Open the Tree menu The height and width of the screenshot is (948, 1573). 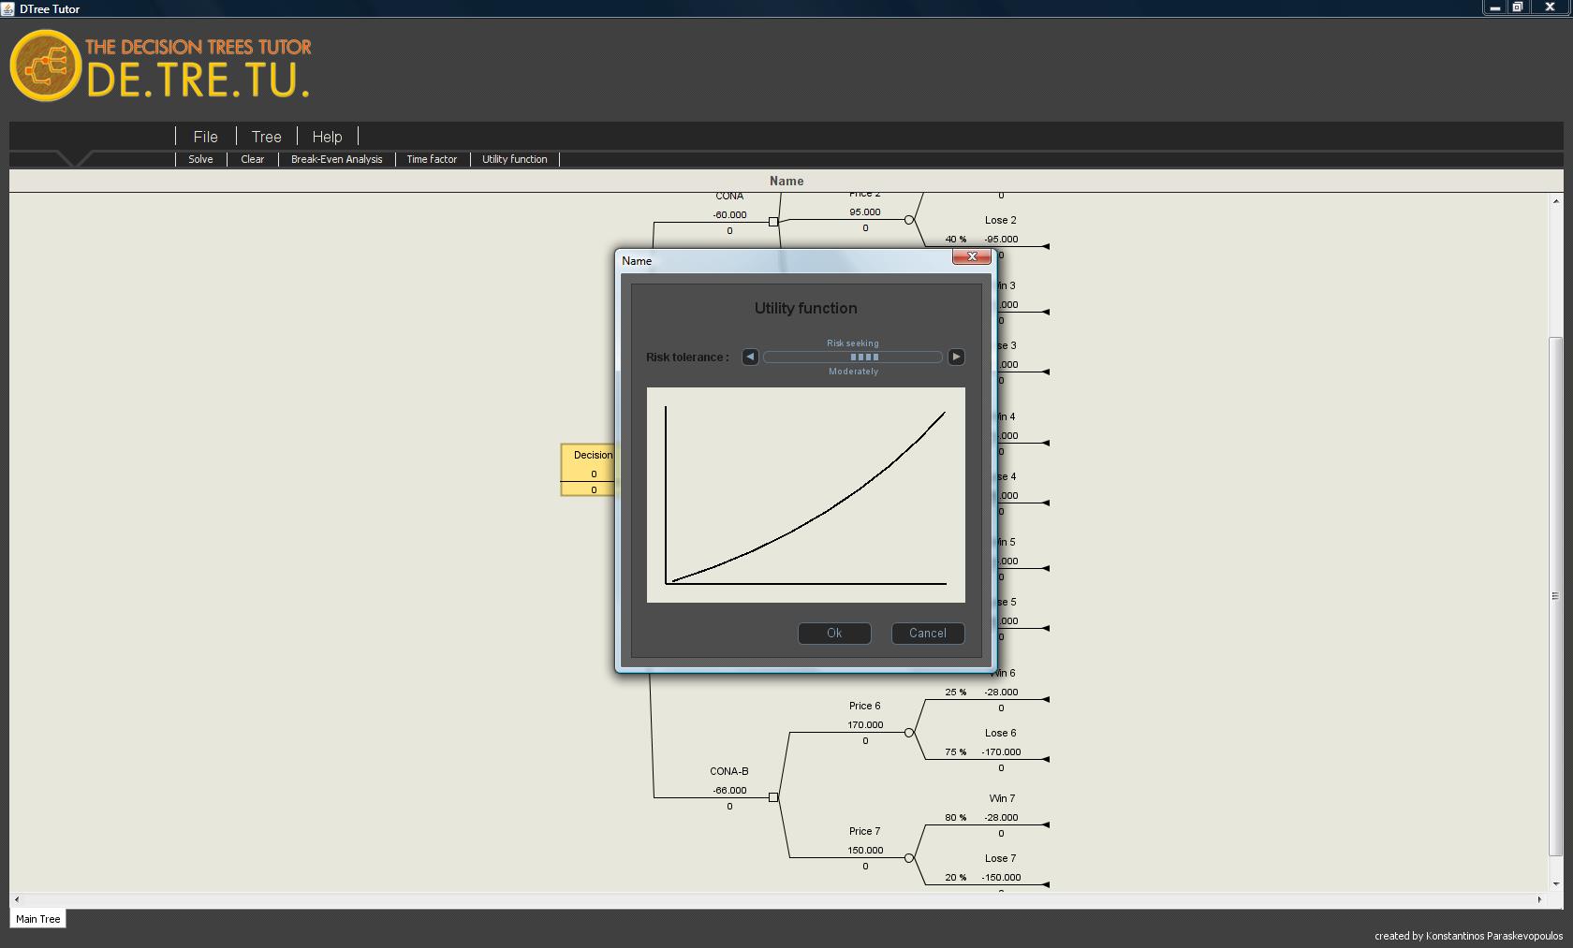tap(266, 137)
